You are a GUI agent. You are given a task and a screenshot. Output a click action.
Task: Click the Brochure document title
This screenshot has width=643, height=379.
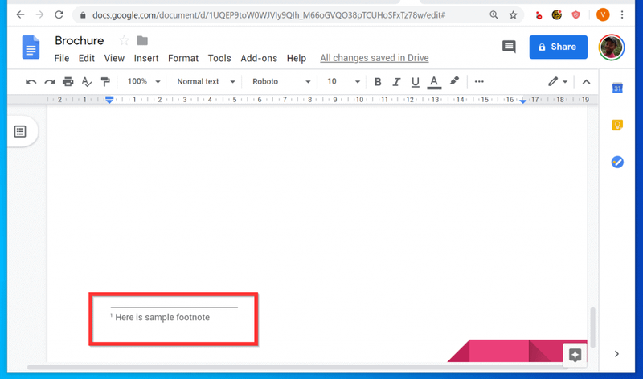[80, 41]
